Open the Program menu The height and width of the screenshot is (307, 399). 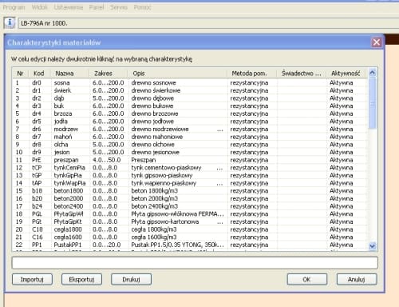click(x=14, y=7)
